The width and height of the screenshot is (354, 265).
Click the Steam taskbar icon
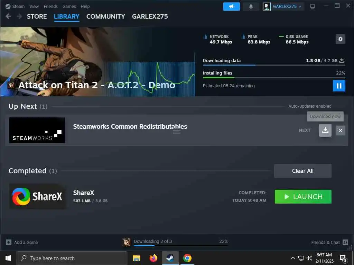tap(170, 258)
